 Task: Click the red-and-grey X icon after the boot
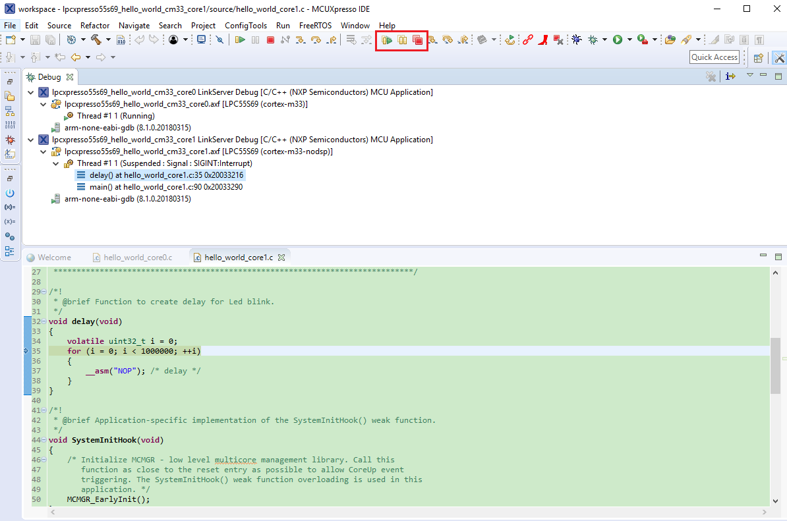coord(558,40)
